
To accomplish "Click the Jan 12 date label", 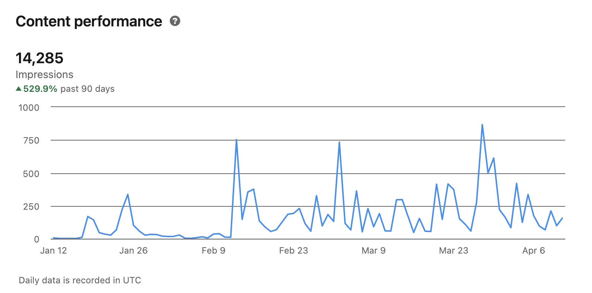I will coord(53,251).
